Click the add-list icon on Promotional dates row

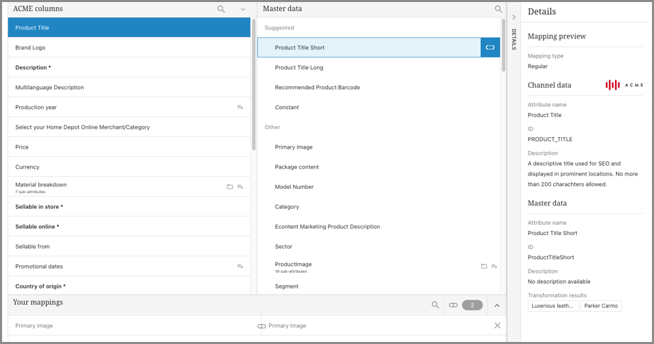click(x=240, y=267)
